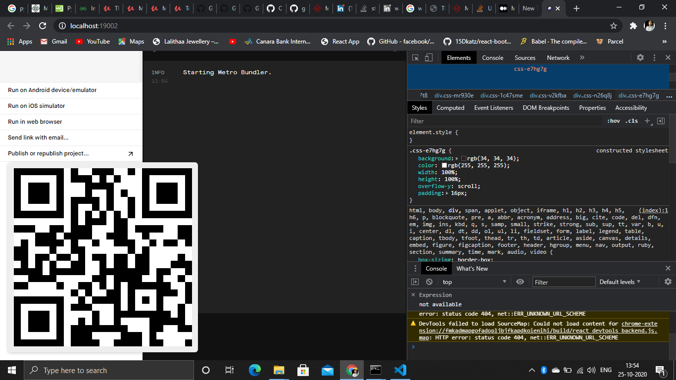The image size is (676, 380).
Task: Expand breadcrumb overflow ellipsis at right
Action: pos(670,96)
